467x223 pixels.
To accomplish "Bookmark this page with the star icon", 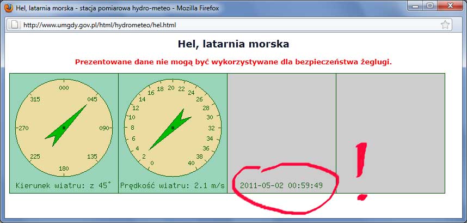I will tap(445, 25).
